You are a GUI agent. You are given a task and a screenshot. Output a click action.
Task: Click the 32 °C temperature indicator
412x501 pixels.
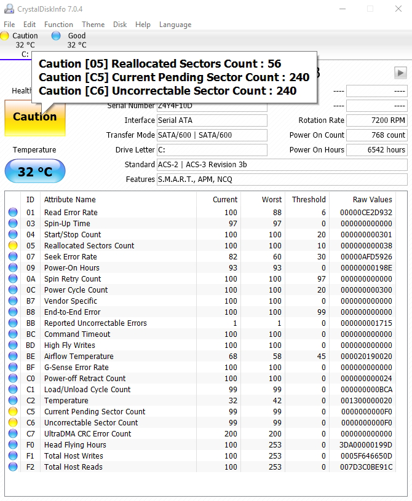click(35, 172)
